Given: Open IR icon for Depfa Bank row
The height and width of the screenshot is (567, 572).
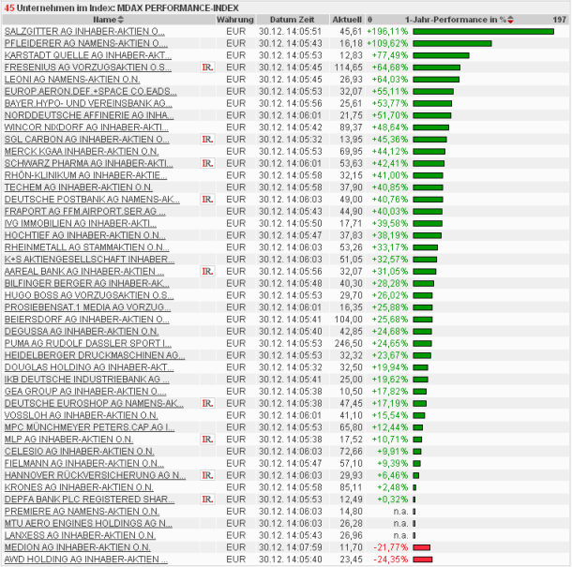Looking at the screenshot, I should [207, 500].
